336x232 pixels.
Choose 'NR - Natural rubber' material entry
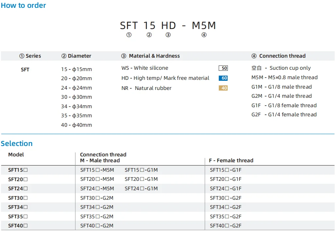(x=146, y=88)
